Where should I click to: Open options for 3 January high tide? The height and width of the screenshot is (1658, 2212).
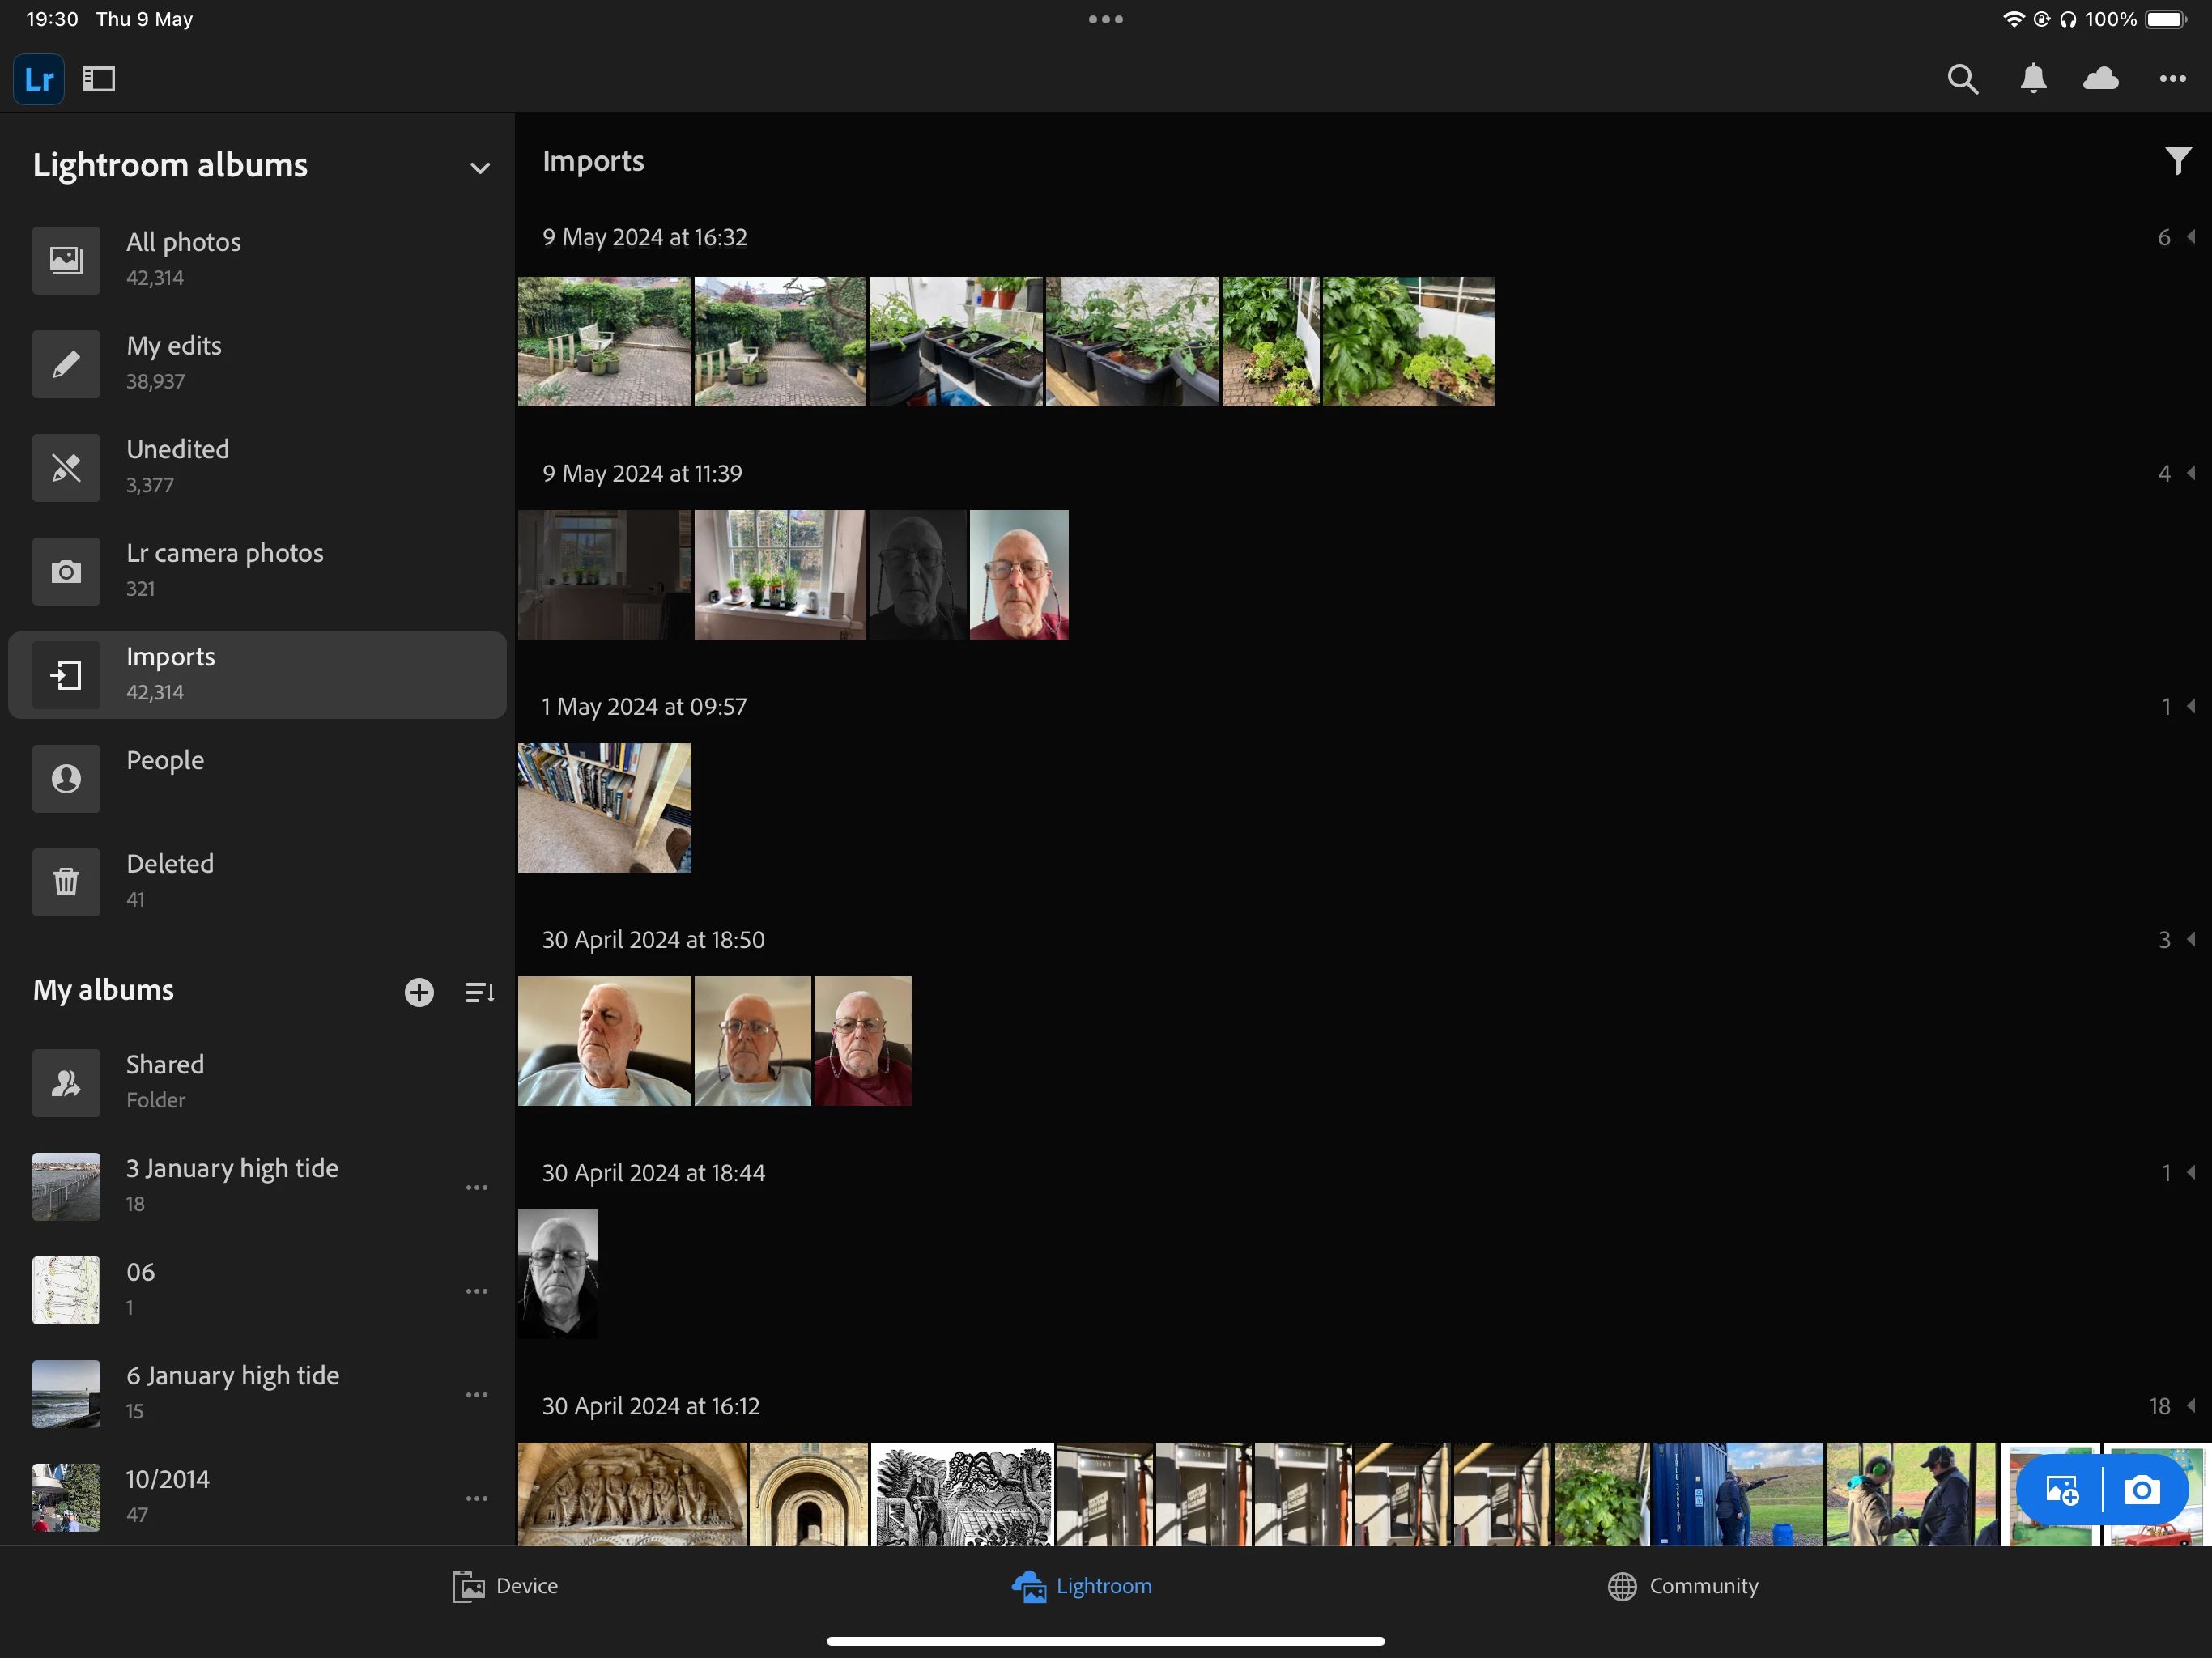point(477,1188)
